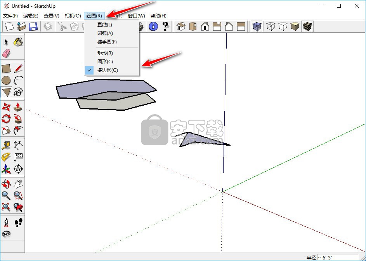Screen dimensions: 366x261
Task: Go to Previous zoom view
Action: [18, 207]
